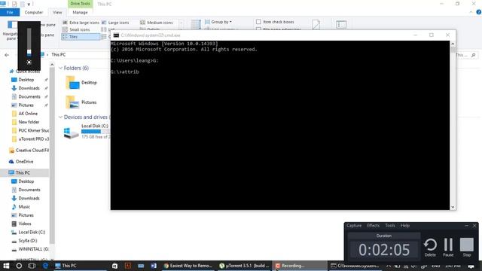
Task: Open the Tools menu in recorder
Action: coord(390,226)
